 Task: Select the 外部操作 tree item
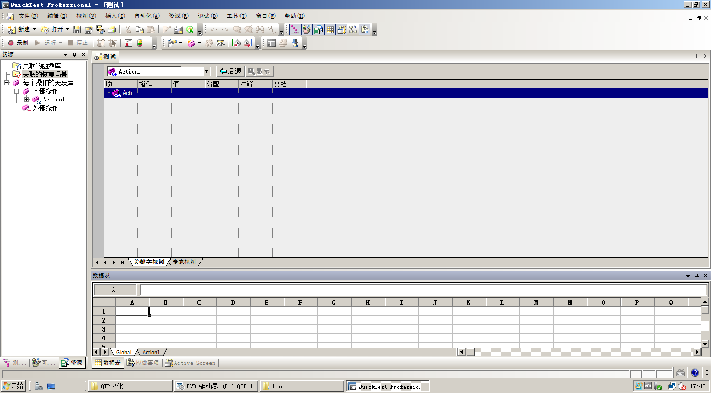pyautogui.click(x=45, y=108)
